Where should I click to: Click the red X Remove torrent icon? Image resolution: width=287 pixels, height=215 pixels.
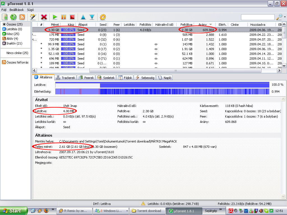[x=44, y=17]
